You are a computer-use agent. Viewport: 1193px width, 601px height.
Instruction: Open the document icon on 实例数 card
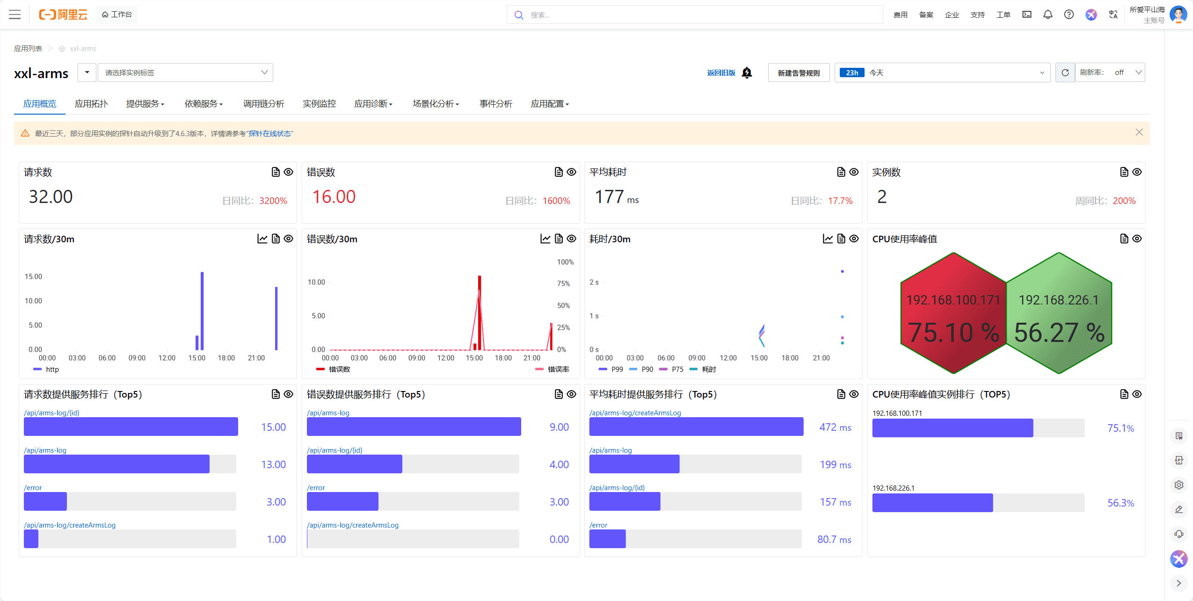click(x=1124, y=172)
